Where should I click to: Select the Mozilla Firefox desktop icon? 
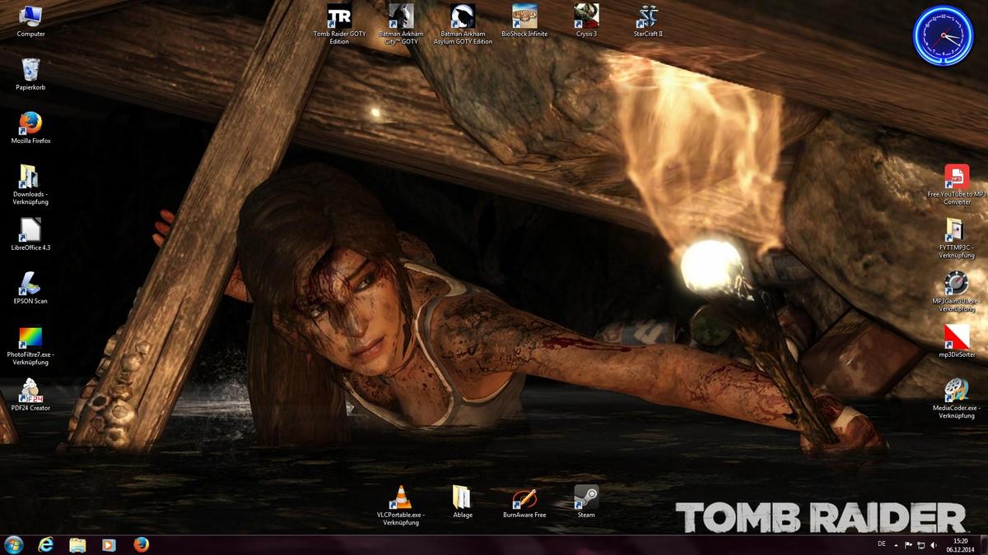click(30, 124)
